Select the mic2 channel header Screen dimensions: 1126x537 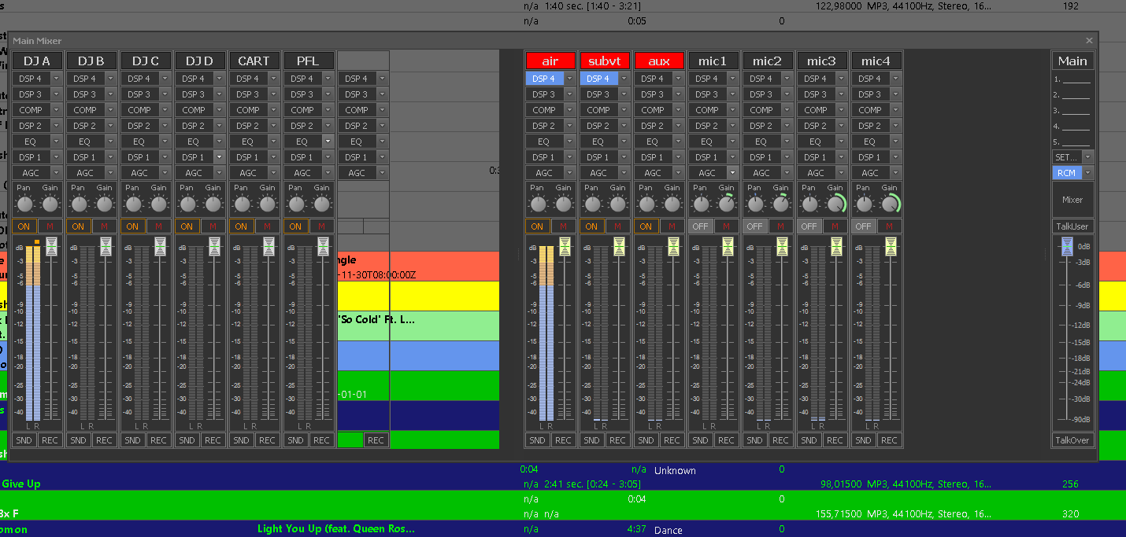click(x=767, y=61)
